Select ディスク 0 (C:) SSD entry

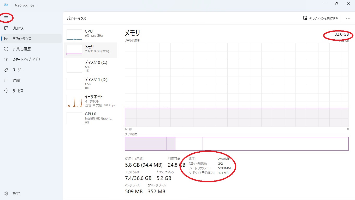pos(91,66)
